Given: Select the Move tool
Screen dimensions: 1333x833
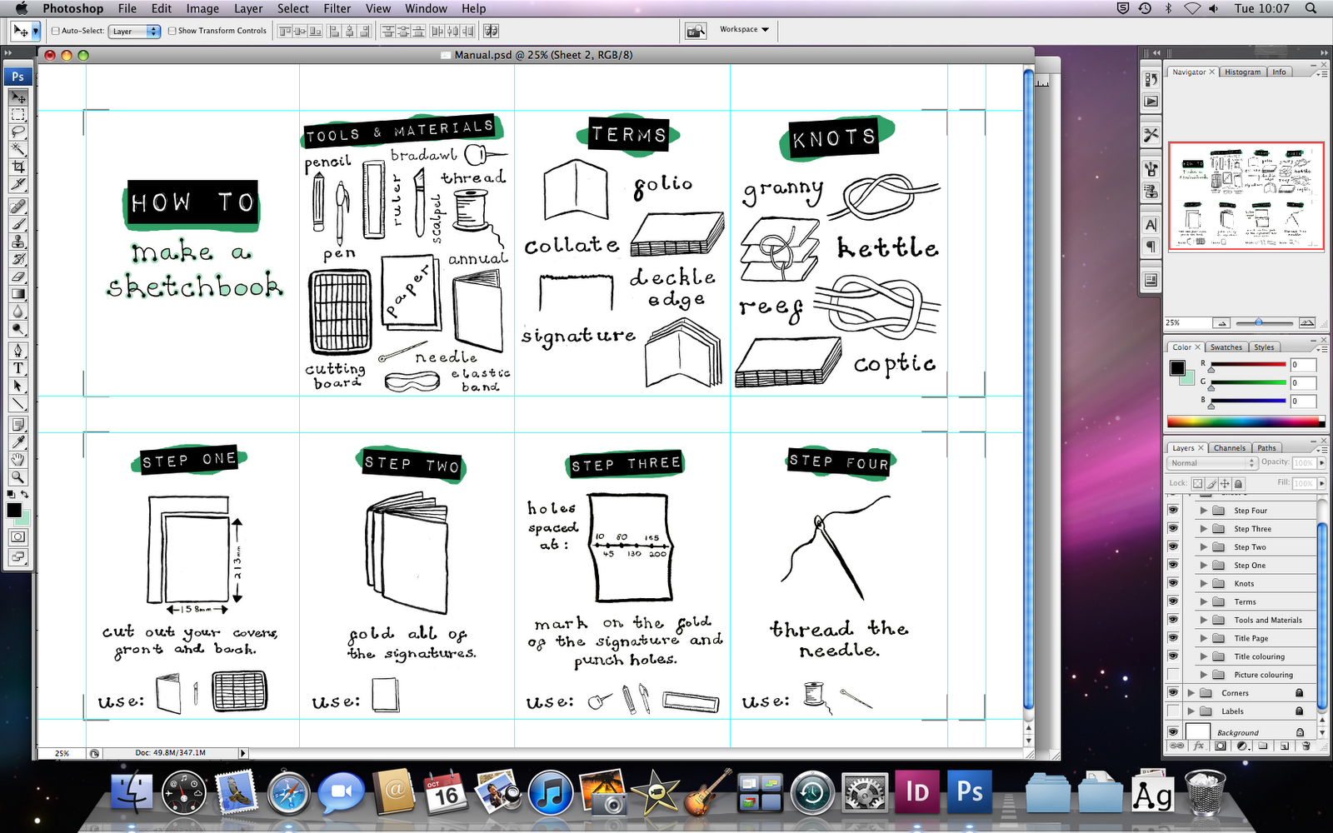Looking at the screenshot, I should [x=18, y=98].
